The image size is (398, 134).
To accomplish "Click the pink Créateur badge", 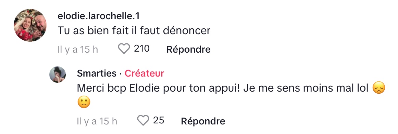I will pos(145,73).
